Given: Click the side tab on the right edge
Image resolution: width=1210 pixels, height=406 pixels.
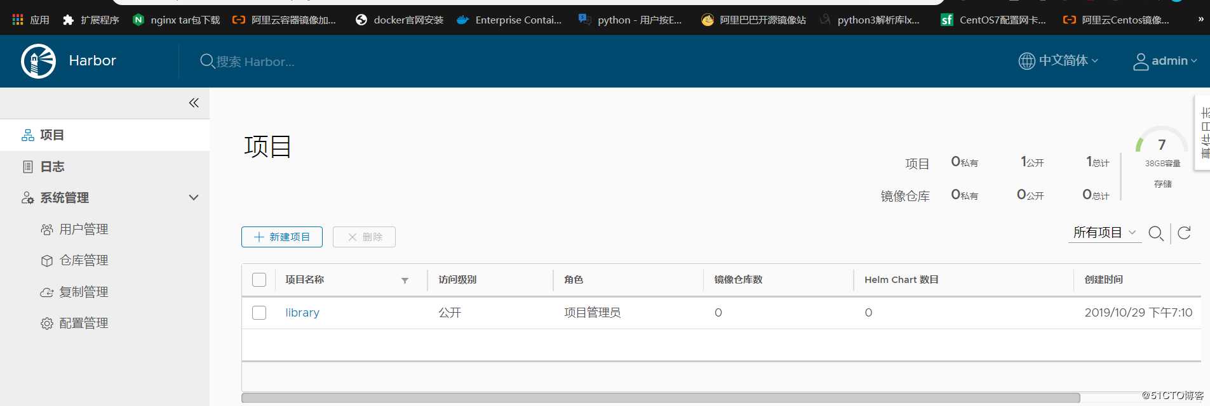Looking at the screenshot, I should point(1203,133).
